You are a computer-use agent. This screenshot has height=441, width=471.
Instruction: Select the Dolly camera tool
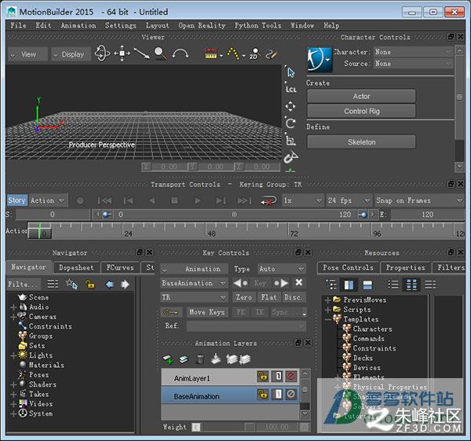[141, 53]
